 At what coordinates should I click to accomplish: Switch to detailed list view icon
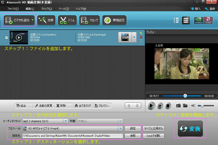coord(176,20)
